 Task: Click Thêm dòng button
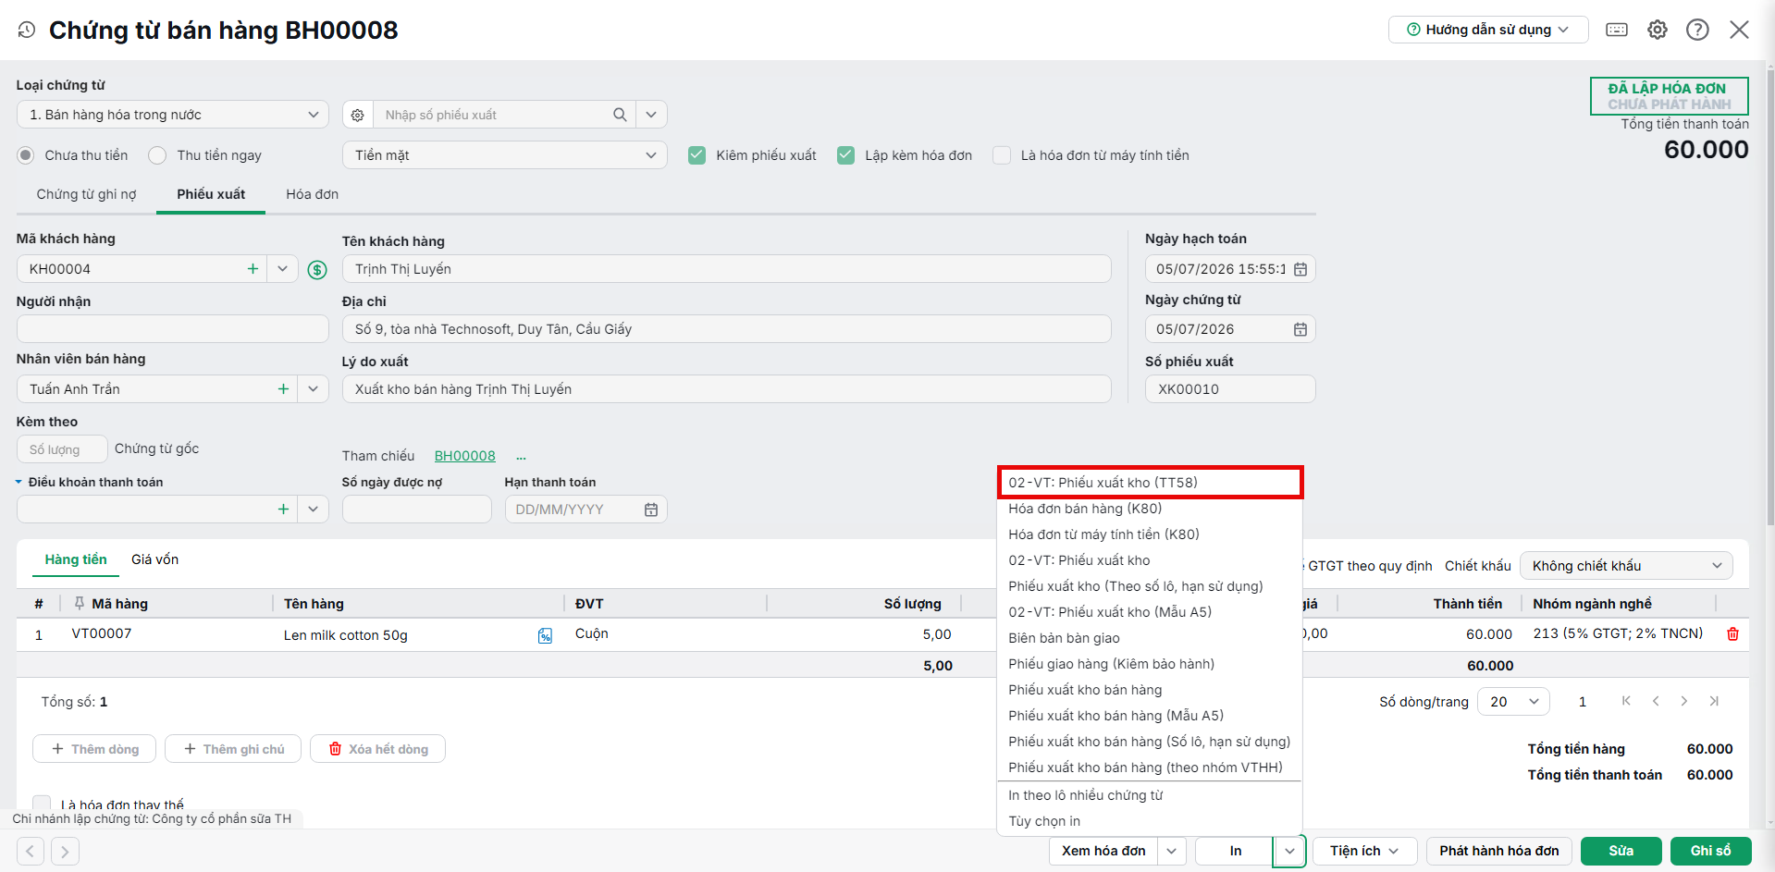pyautogui.click(x=94, y=749)
